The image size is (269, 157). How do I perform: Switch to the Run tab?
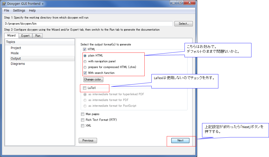pyautogui.click(x=38, y=36)
